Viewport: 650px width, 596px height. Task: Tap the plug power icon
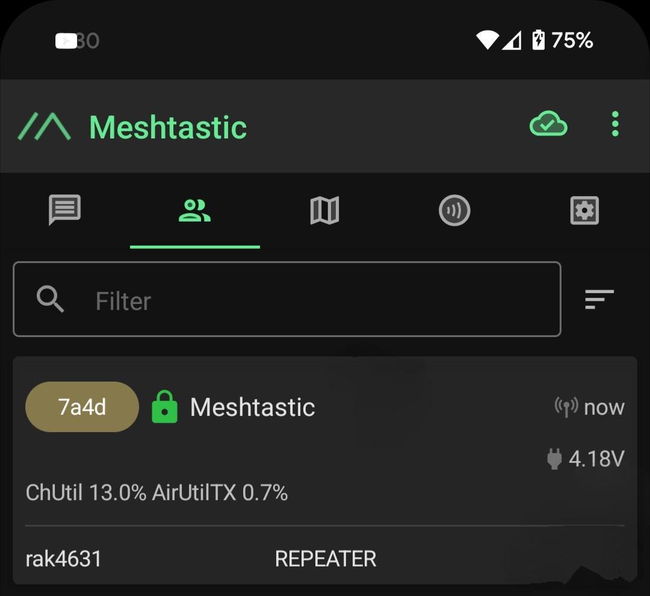[554, 459]
